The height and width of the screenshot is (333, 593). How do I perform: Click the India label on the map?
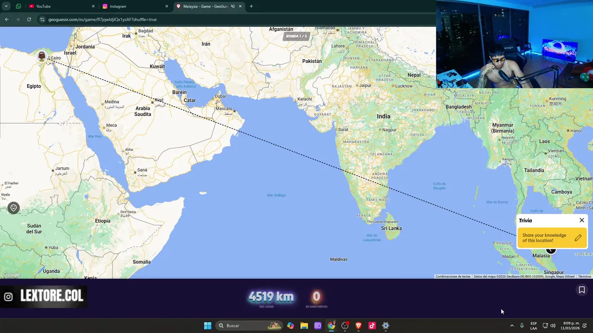coord(384,117)
